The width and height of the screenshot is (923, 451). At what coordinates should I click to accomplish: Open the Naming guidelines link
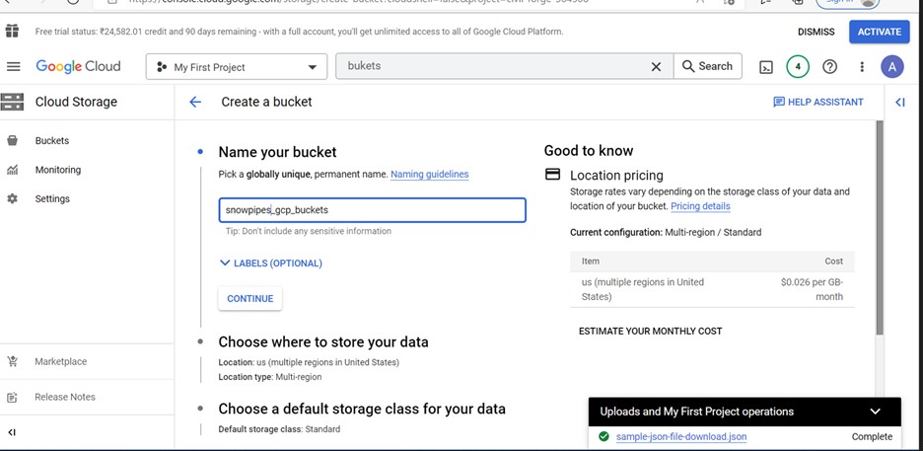click(429, 175)
